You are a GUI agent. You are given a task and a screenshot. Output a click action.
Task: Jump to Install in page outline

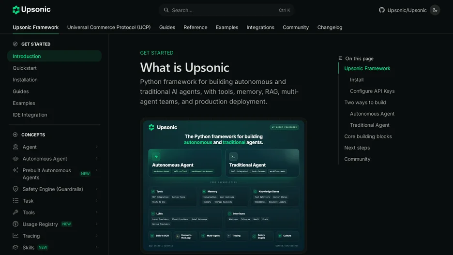click(x=357, y=80)
